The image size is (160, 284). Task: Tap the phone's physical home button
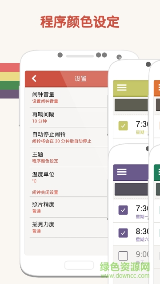tap(79, 265)
